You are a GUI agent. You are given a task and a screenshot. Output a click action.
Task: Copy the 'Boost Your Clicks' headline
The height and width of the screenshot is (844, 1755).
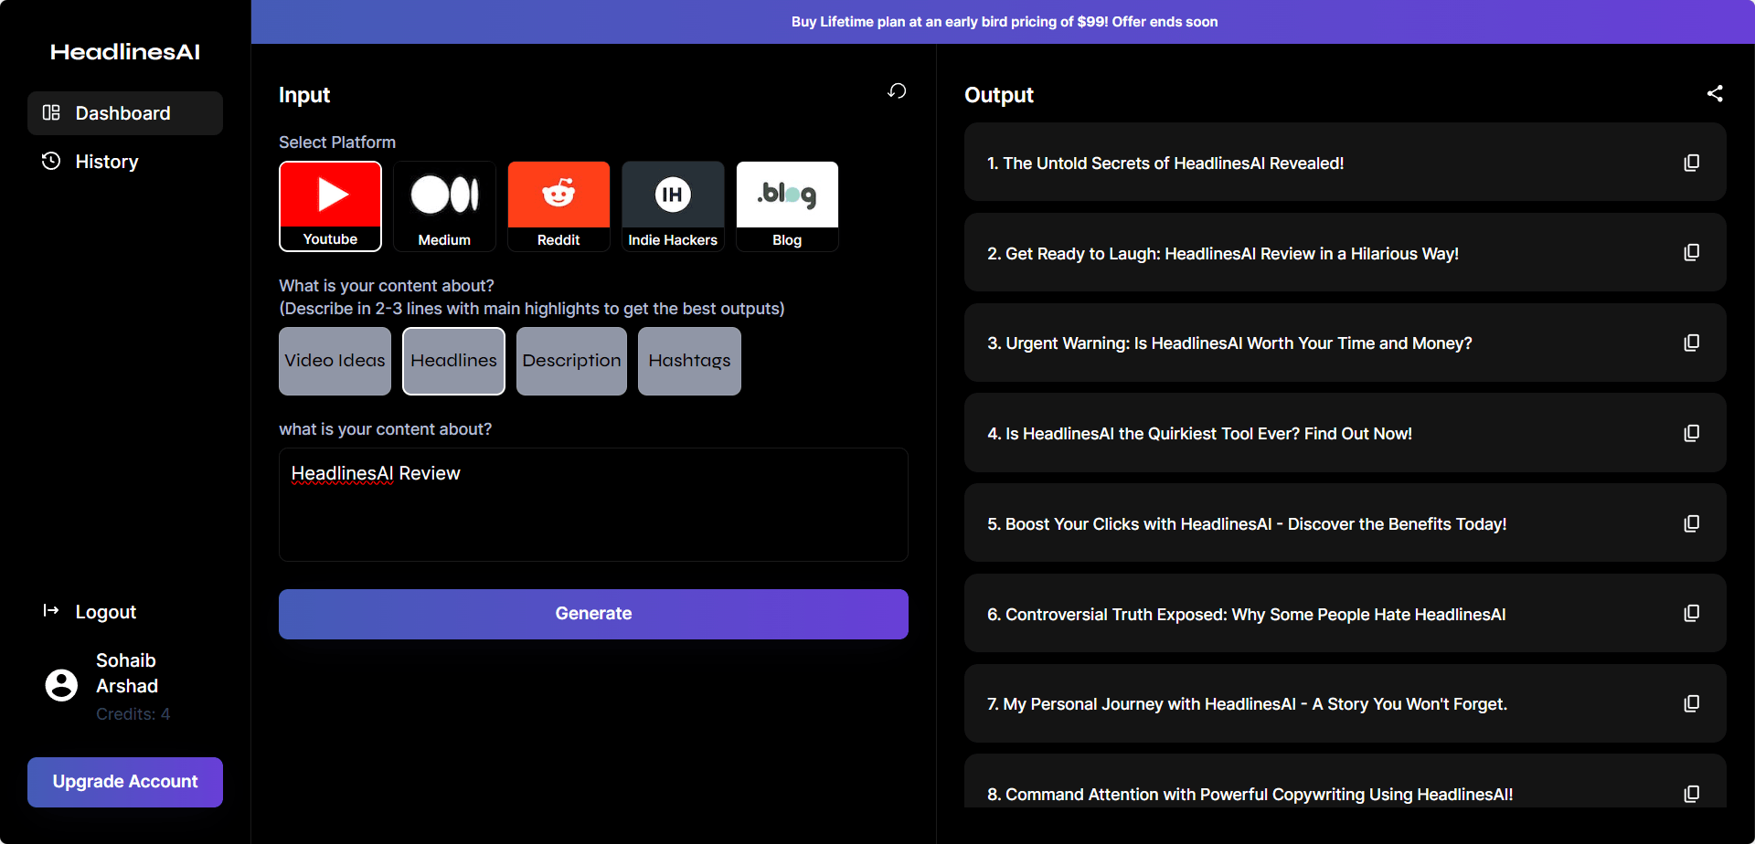tap(1692, 522)
